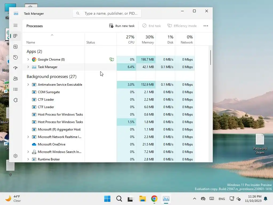Expand Antimalware Service Executable row
The height and width of the screenshot is (205, 273).
(28, 85)
